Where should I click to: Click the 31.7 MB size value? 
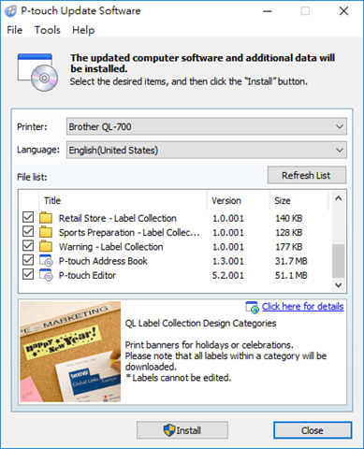(x=291, y=261)
